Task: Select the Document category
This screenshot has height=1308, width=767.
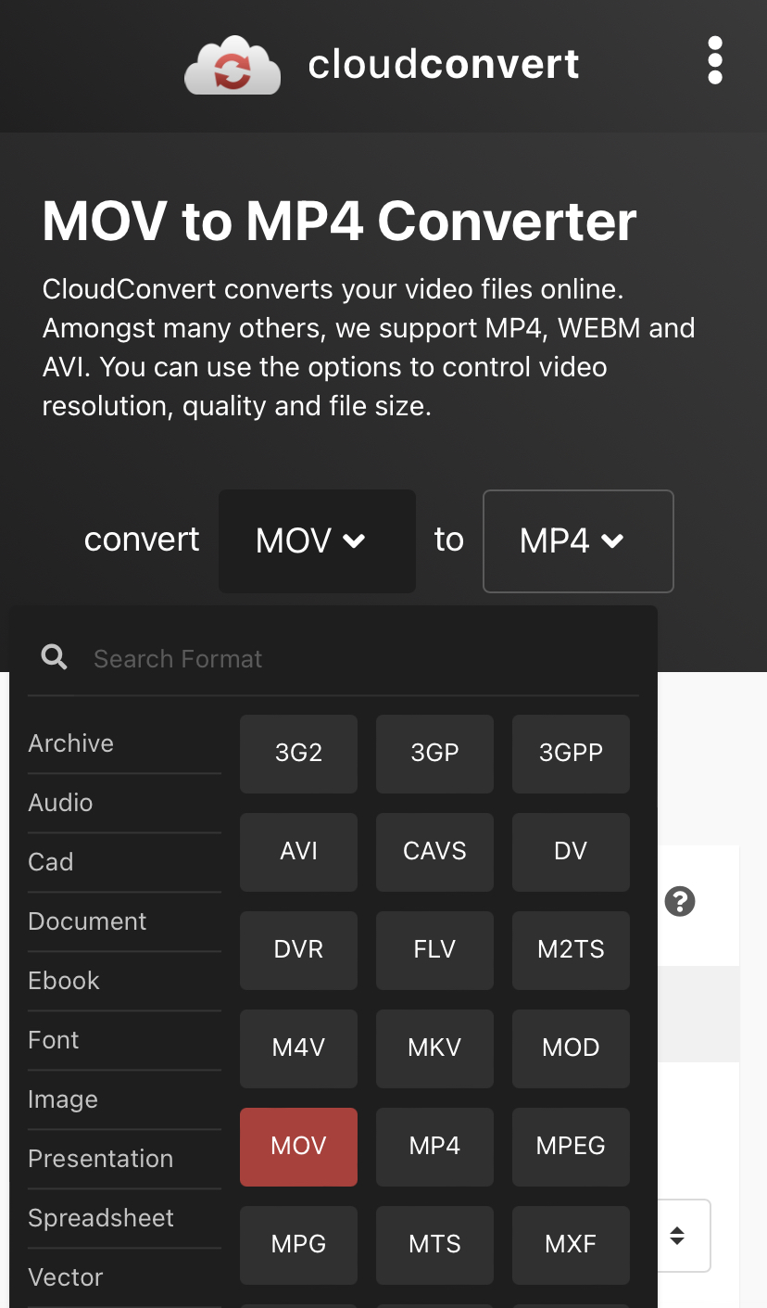Action: pos(124,921)
